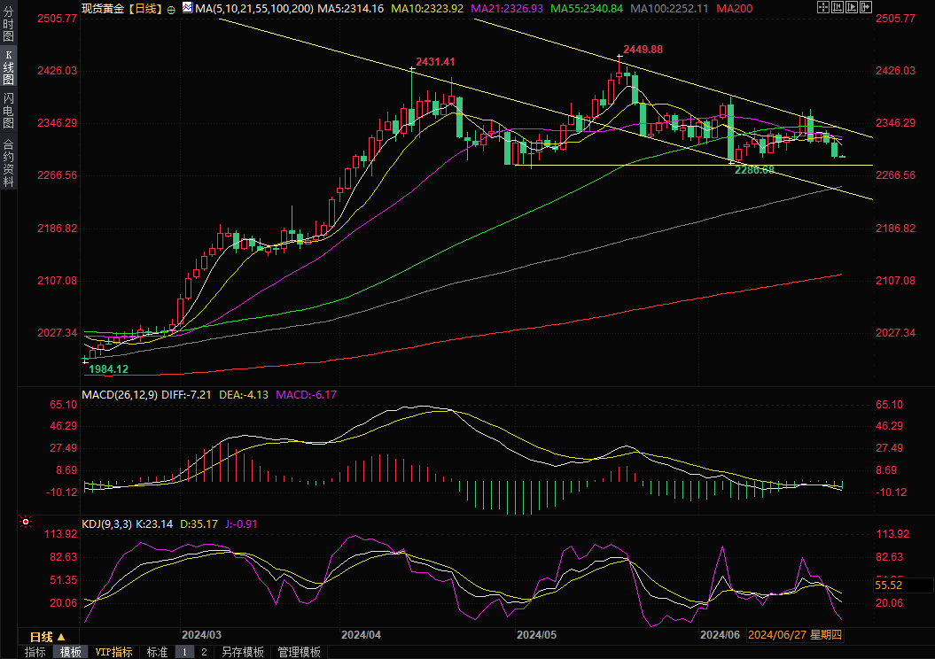Click the indicator icon before MA(5,10,21,55,100,200)

click(x=186, y=8)
